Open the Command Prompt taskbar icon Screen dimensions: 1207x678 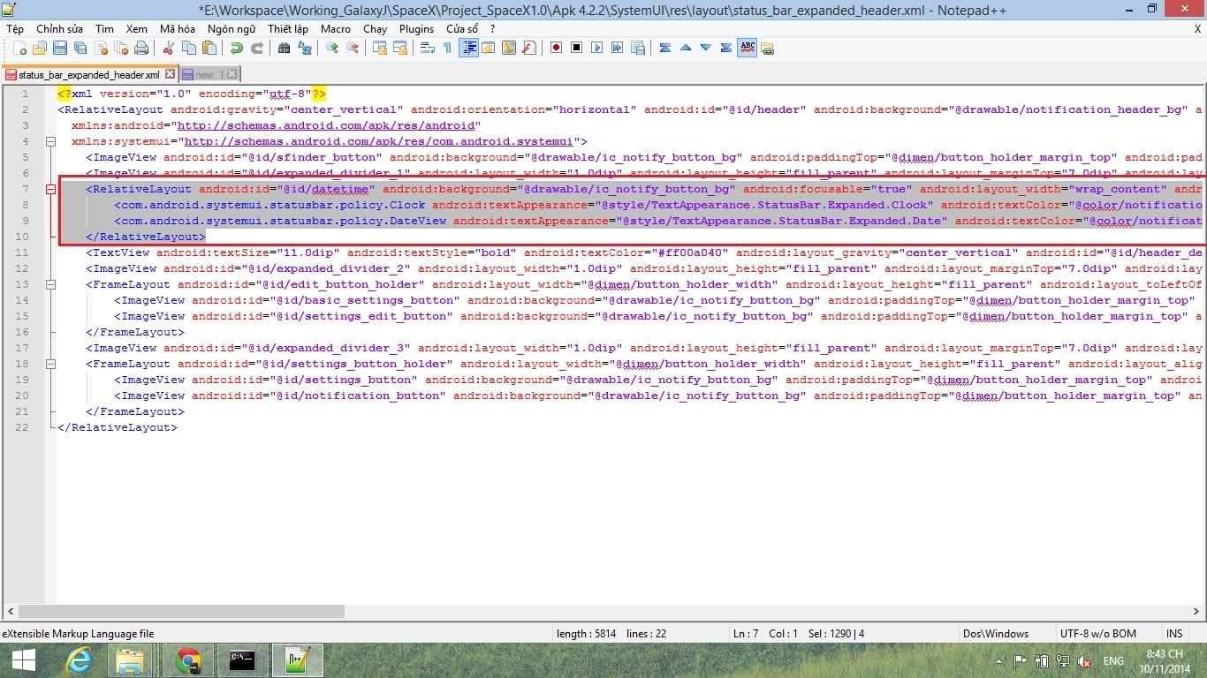coord(242,660)
